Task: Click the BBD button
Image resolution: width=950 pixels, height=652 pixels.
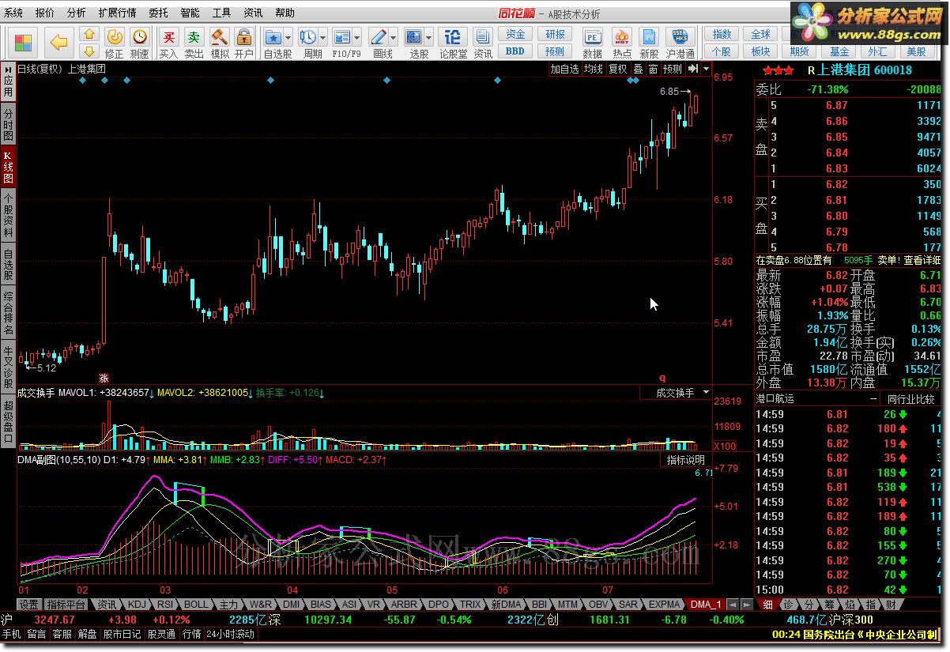Action: [x=515, y=51]
